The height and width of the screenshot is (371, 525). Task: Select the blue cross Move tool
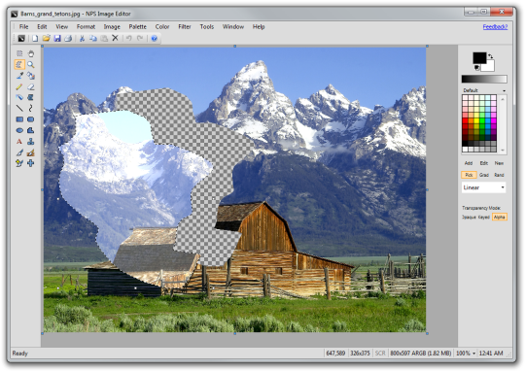(31, 163)
